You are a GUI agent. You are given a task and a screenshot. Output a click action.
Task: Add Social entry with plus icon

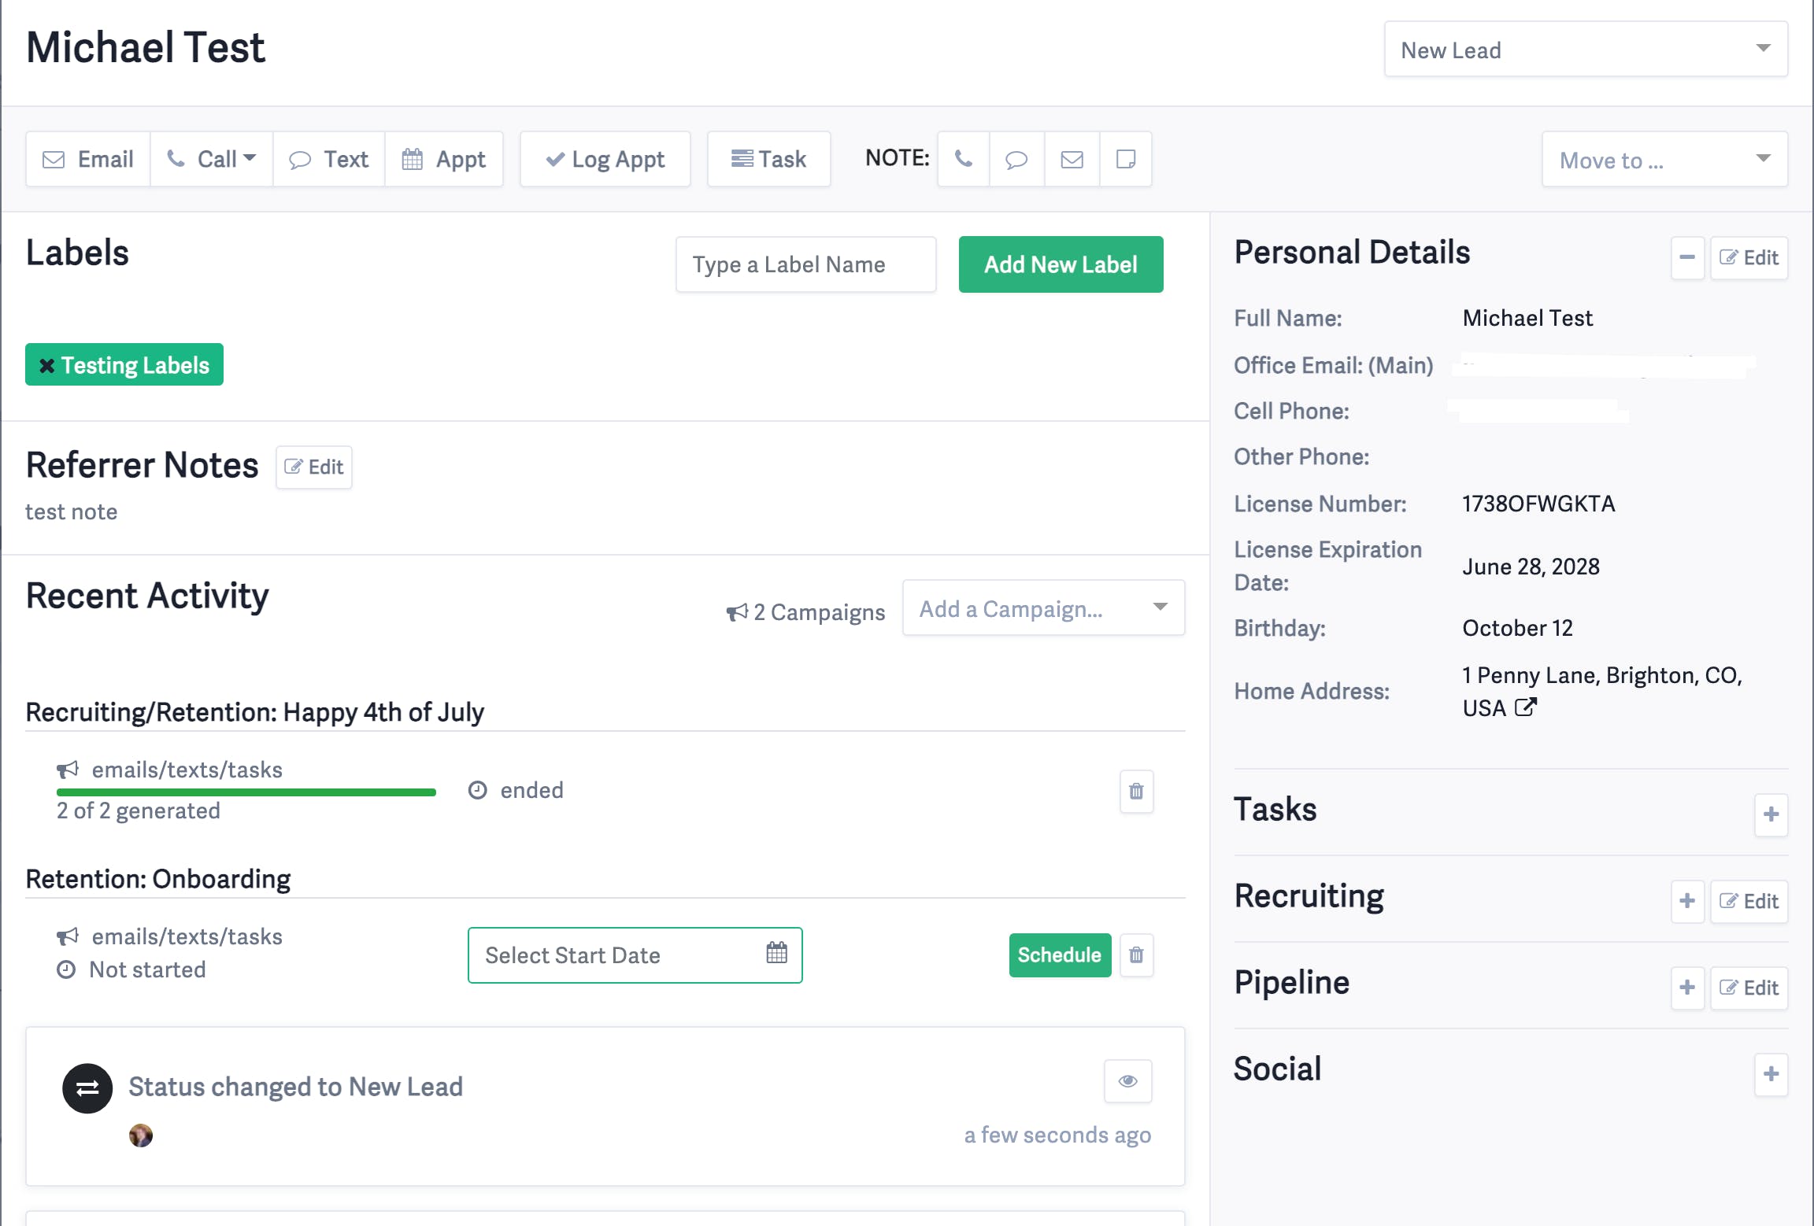tap(1771, 1074)
